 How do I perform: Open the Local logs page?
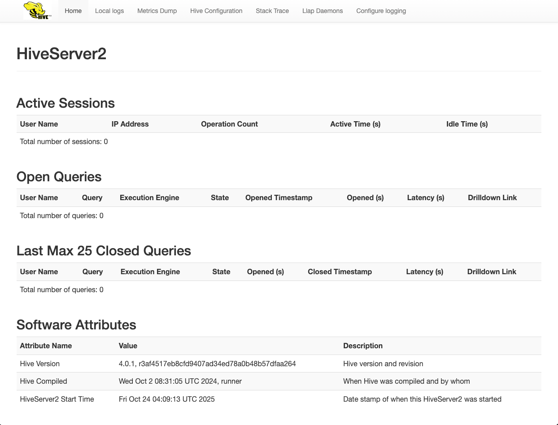point(109,11)
